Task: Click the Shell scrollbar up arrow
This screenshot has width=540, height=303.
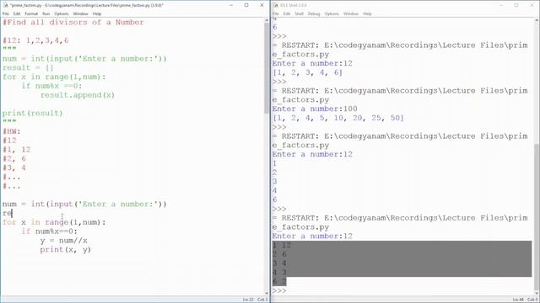Action: [537, 20]
